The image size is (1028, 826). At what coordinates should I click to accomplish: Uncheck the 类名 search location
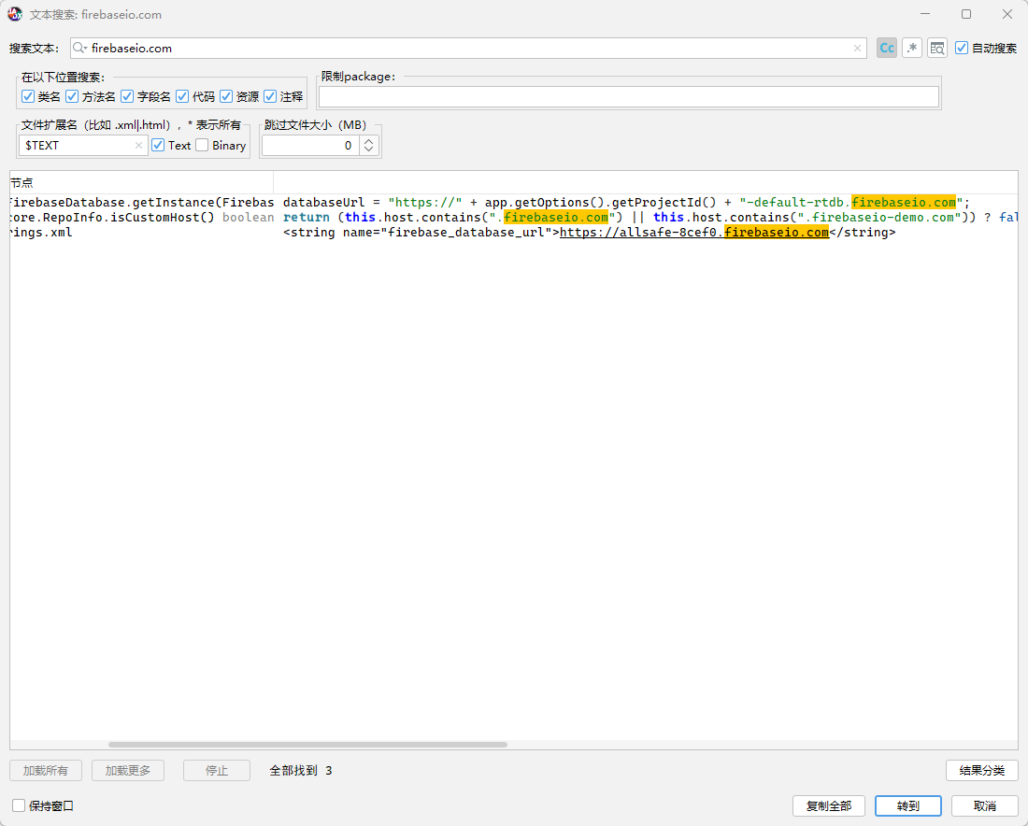pyautogui.click(x=27, y=96)
